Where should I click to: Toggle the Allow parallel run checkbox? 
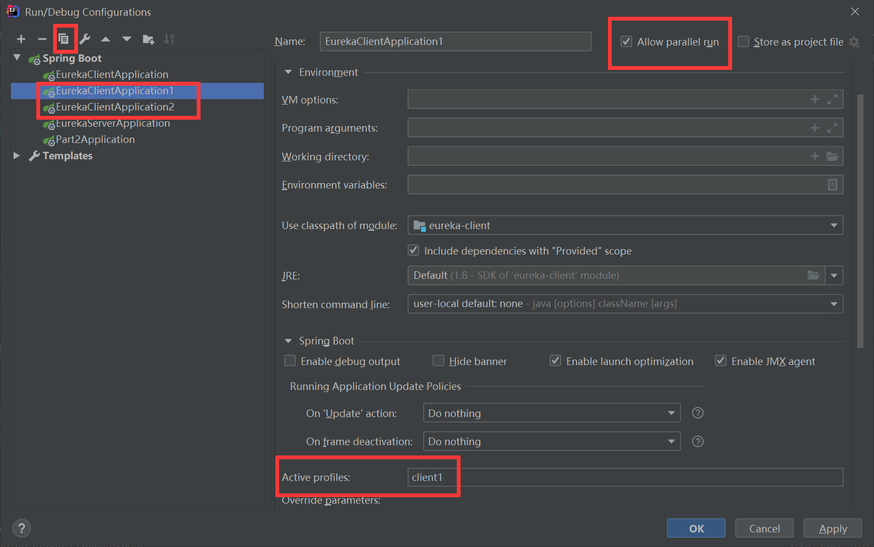tap(626, 42)
